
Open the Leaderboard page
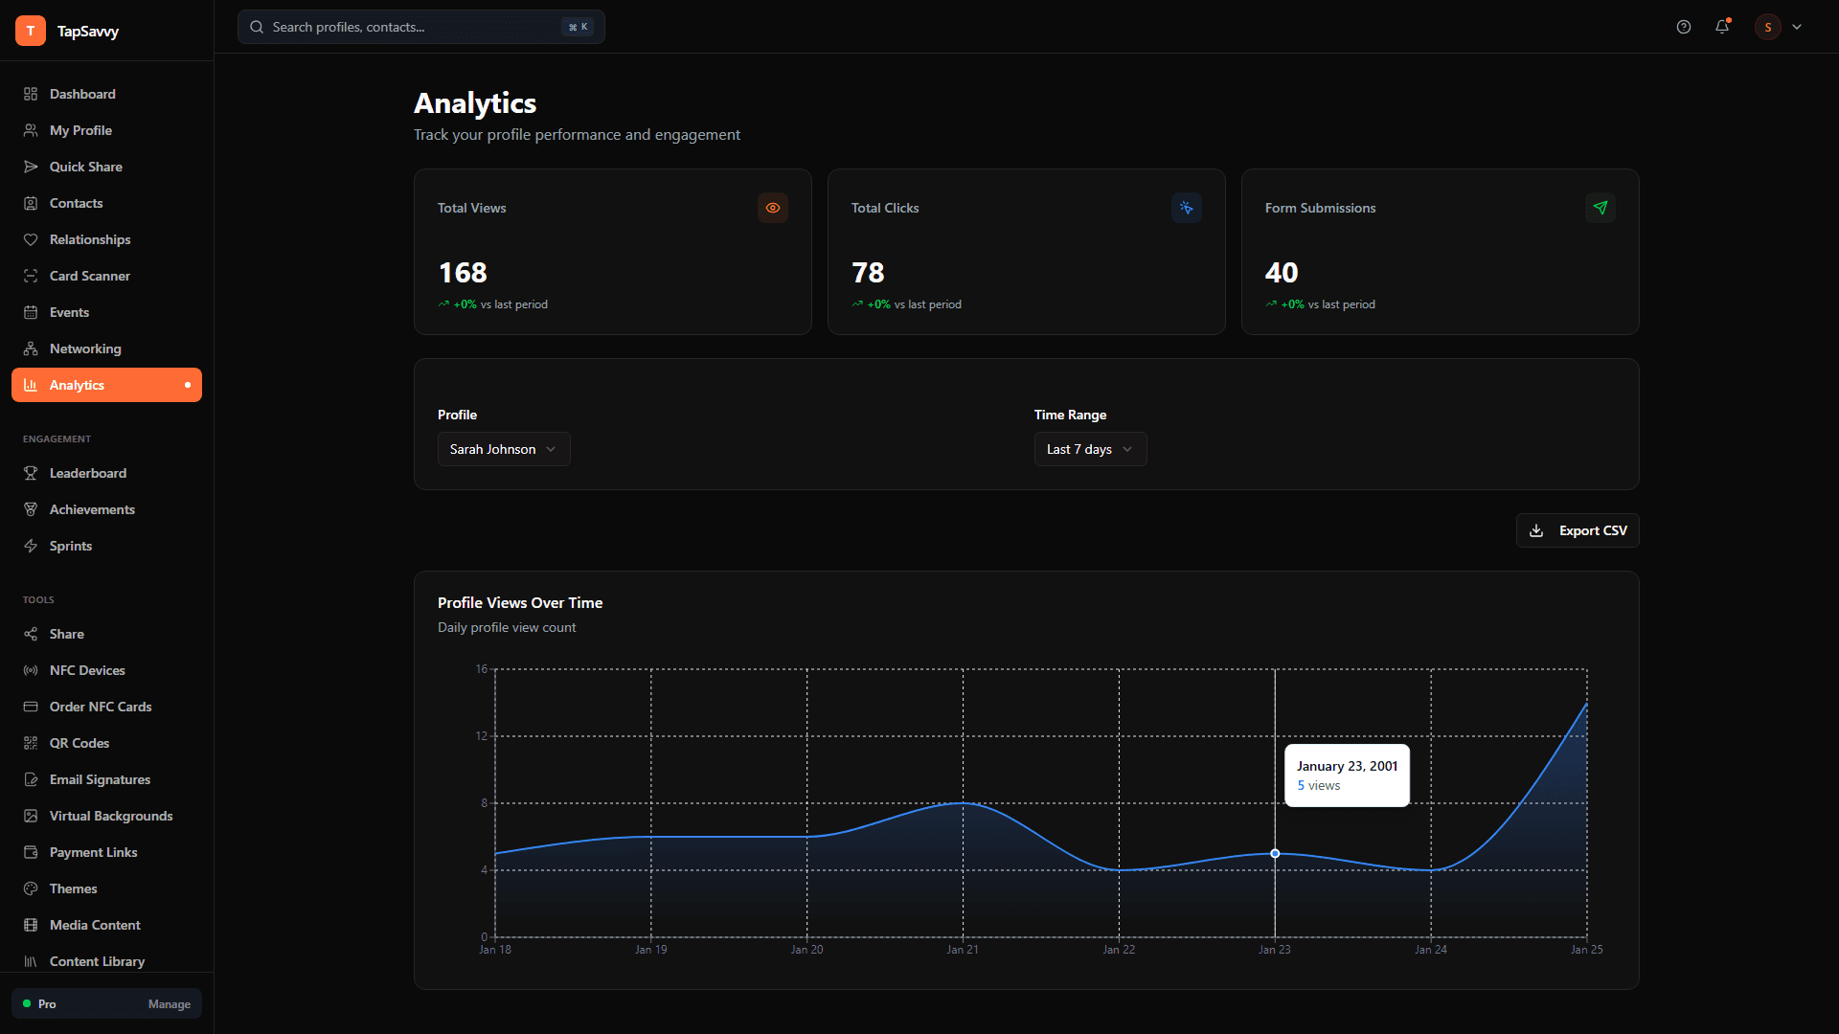(88, 473)
